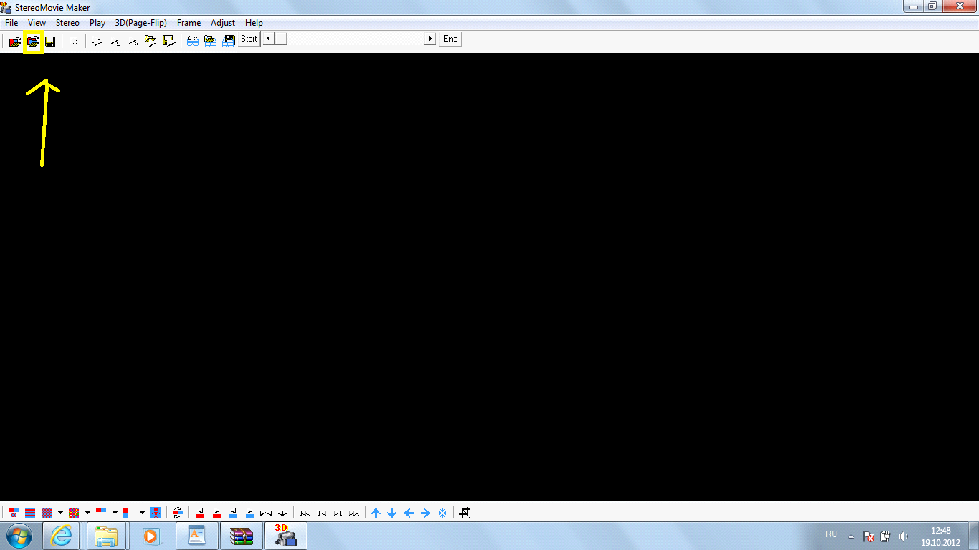Click the End frame button
Viewport: 979px width, 550px height.
point(450,39)
